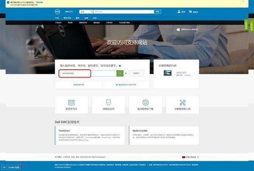The image size is (254, 171).
Task: Click the header search button
Action: click(x=157, y=12)
